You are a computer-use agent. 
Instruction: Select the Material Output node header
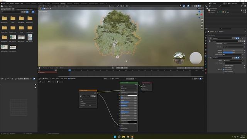pos(147,83)
